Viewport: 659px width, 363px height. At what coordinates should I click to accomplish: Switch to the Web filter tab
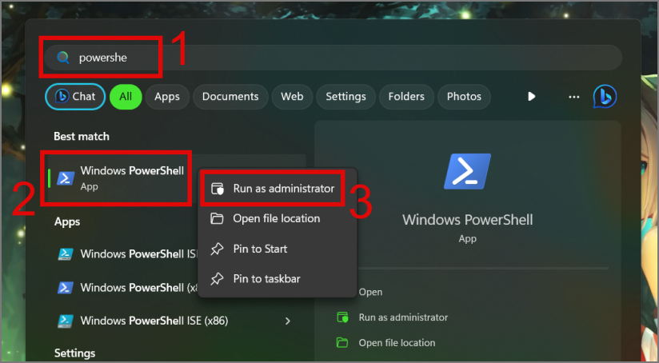click(292, 97)
